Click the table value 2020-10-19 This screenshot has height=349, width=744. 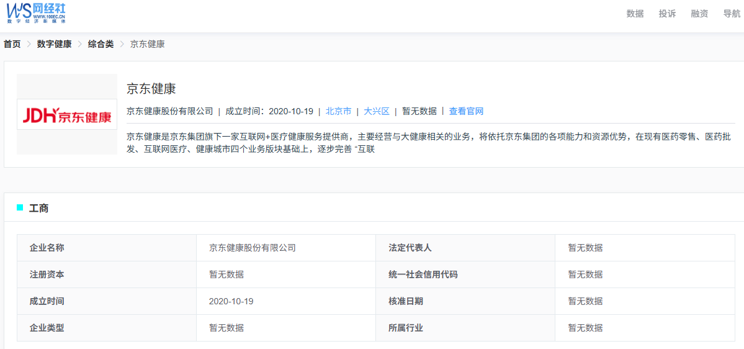[x=231, y=301]
